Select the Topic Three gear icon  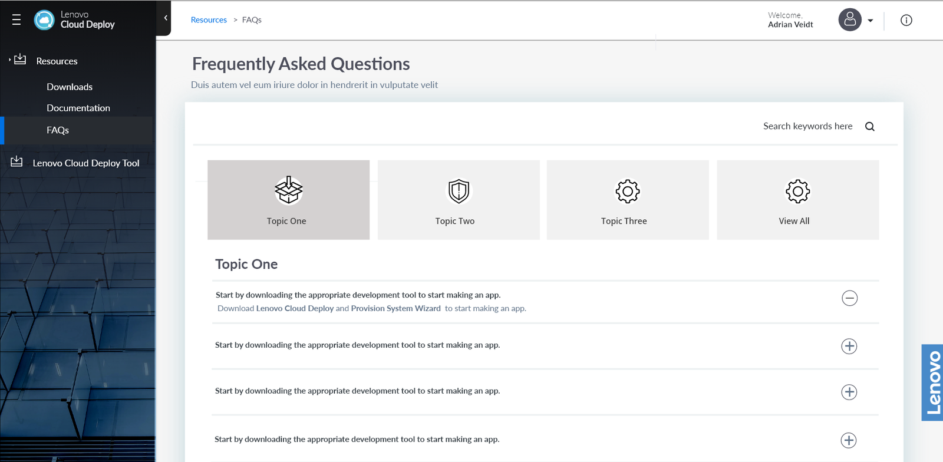(627, 191)
